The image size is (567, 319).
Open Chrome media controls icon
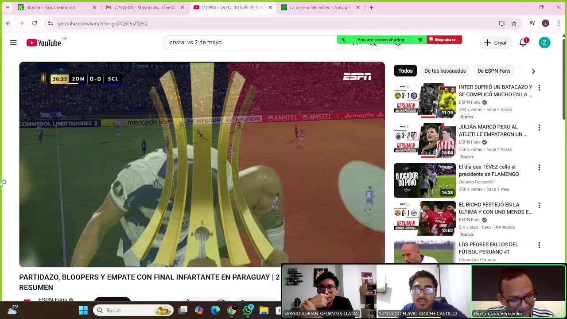pos(532,23)
